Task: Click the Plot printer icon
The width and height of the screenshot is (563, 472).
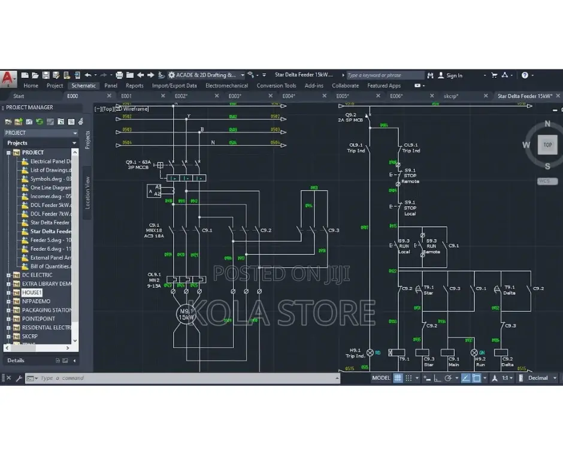Action: [119, 75]
